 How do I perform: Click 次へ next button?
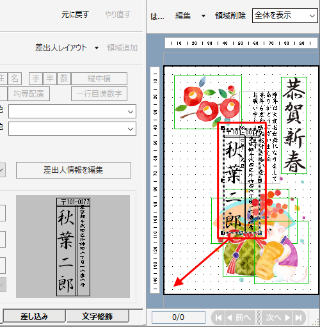point(277,317)
